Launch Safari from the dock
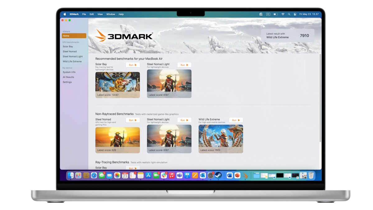The image size is (373, 210). [94, 175]
